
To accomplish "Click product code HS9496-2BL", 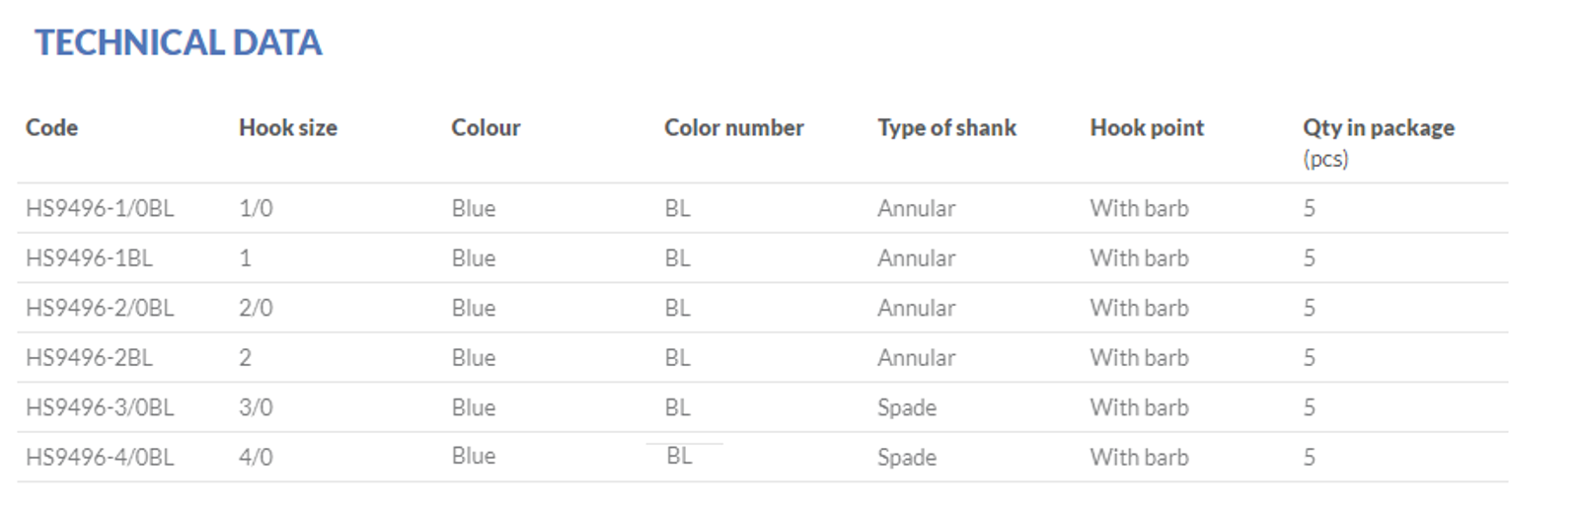I will [89, 358].
